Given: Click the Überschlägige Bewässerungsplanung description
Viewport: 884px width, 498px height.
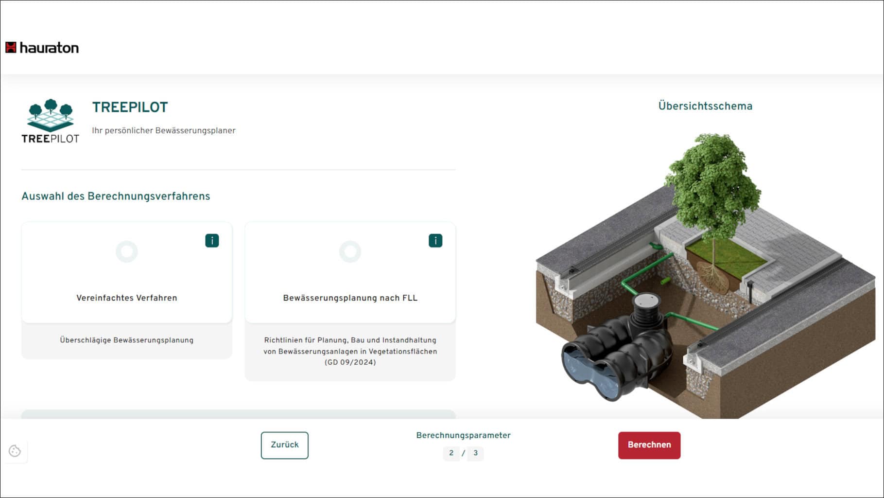Looking at the screenshot, I should click(127, 340).
